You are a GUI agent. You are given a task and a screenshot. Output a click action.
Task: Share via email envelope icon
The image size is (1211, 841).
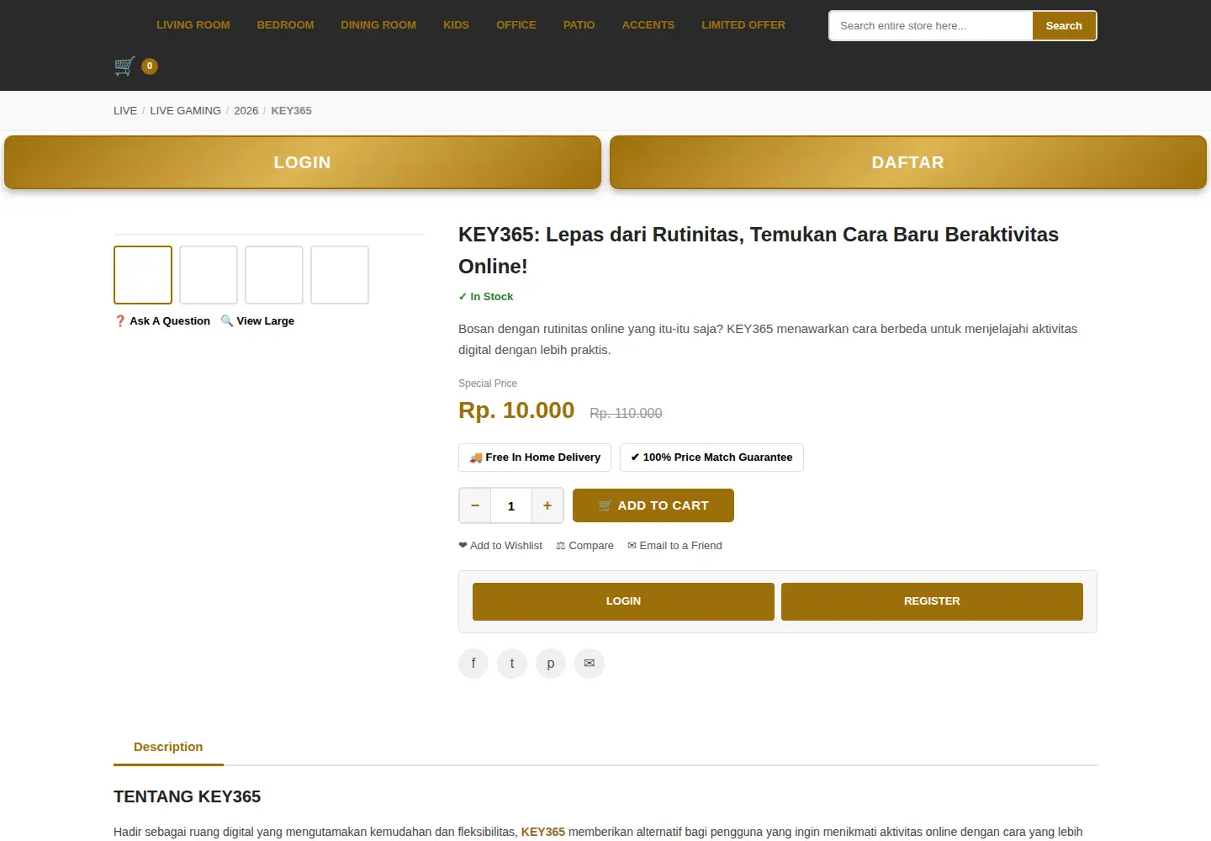[x=590, y=664]
